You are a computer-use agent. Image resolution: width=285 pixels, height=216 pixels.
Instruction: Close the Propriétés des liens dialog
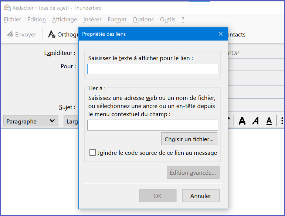(221, 34)
